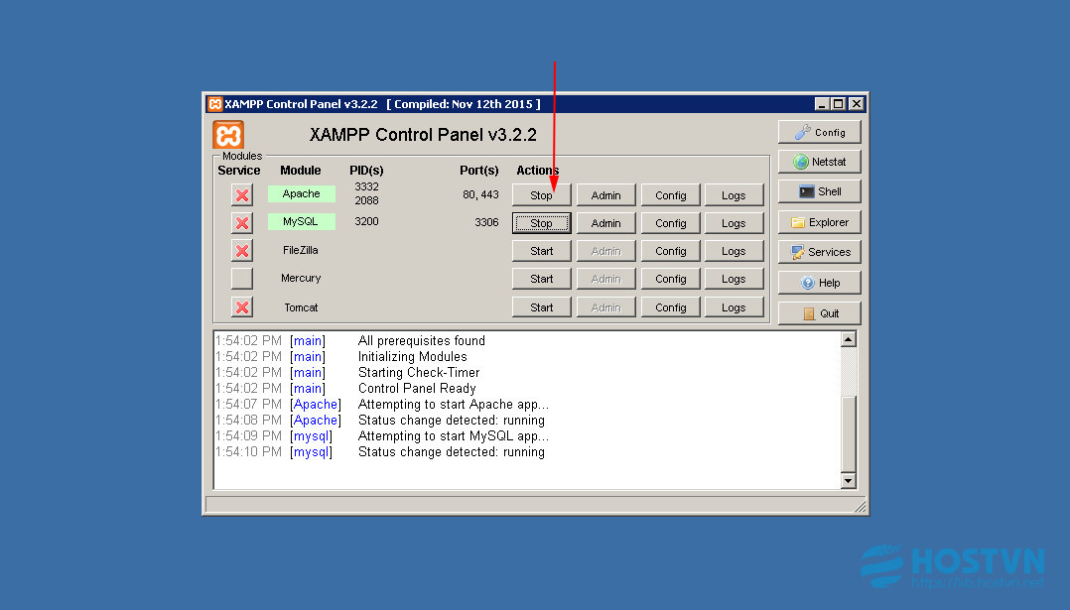Start the Mercury module

point(541,280)
